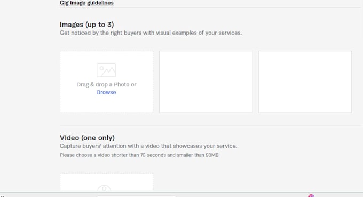Open the Gig image guidelines link
Viewport: 363px width, 197px height.
[x=86, y=3]
